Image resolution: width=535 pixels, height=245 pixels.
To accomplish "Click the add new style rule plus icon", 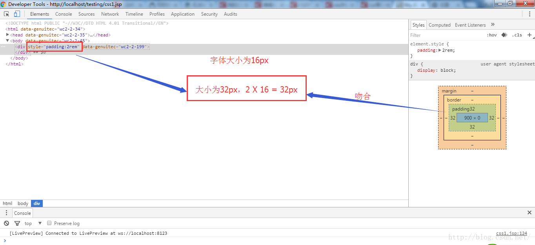I will (x=530, y=35).
